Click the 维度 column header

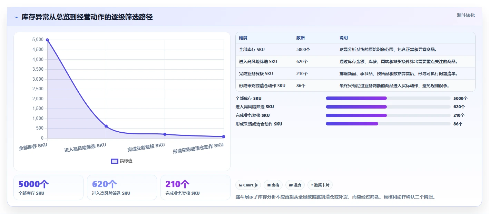pyautogui.click(x=243, y=38)
